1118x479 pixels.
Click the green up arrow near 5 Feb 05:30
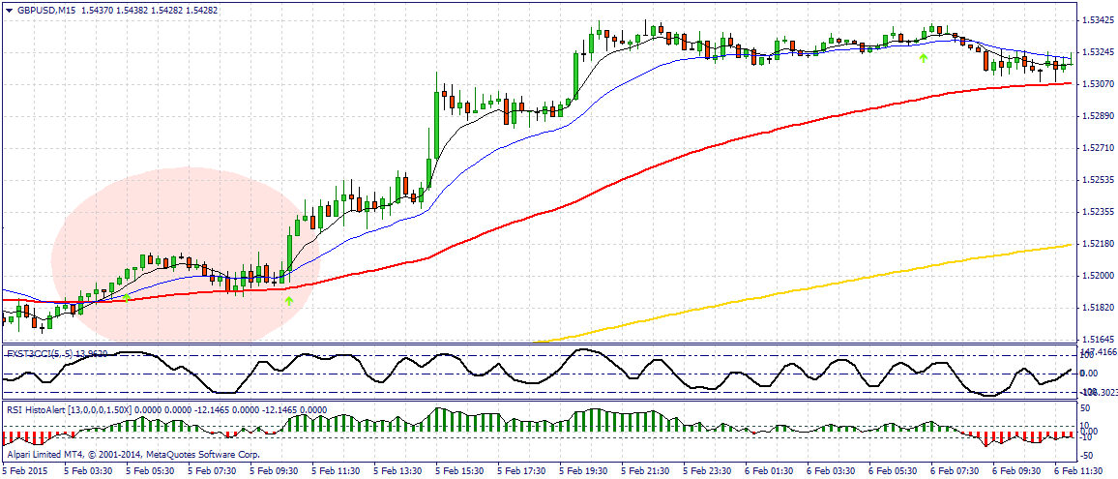coord(126,298)
